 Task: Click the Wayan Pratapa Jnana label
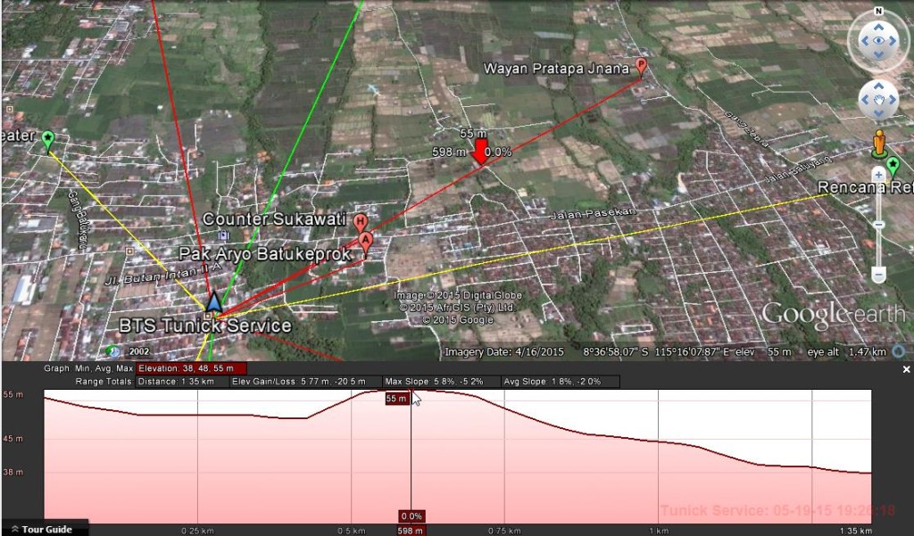(556, 69)
